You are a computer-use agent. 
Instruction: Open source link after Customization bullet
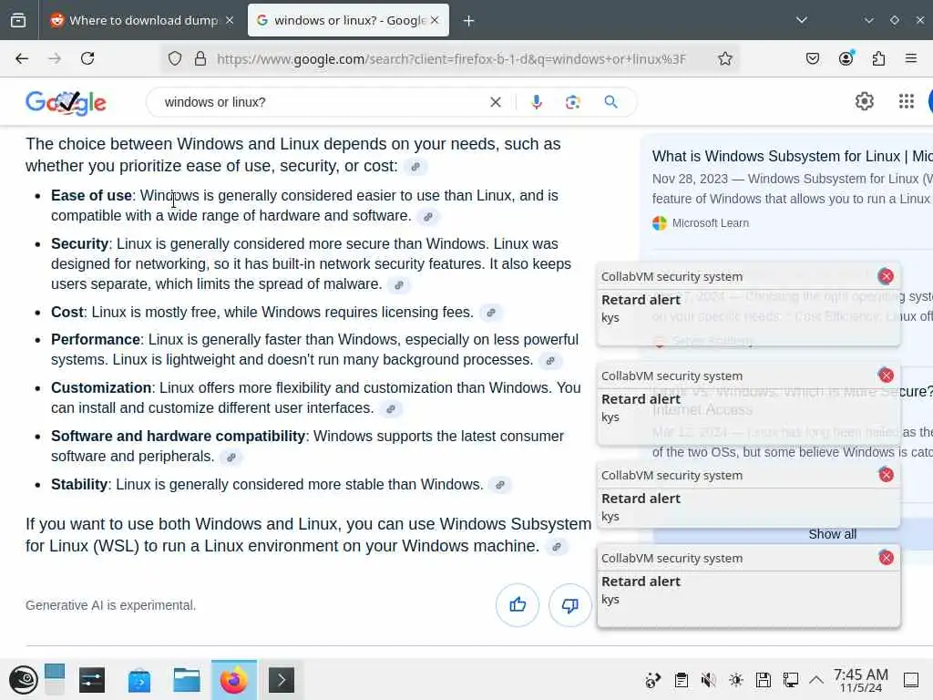pos(391,409)
